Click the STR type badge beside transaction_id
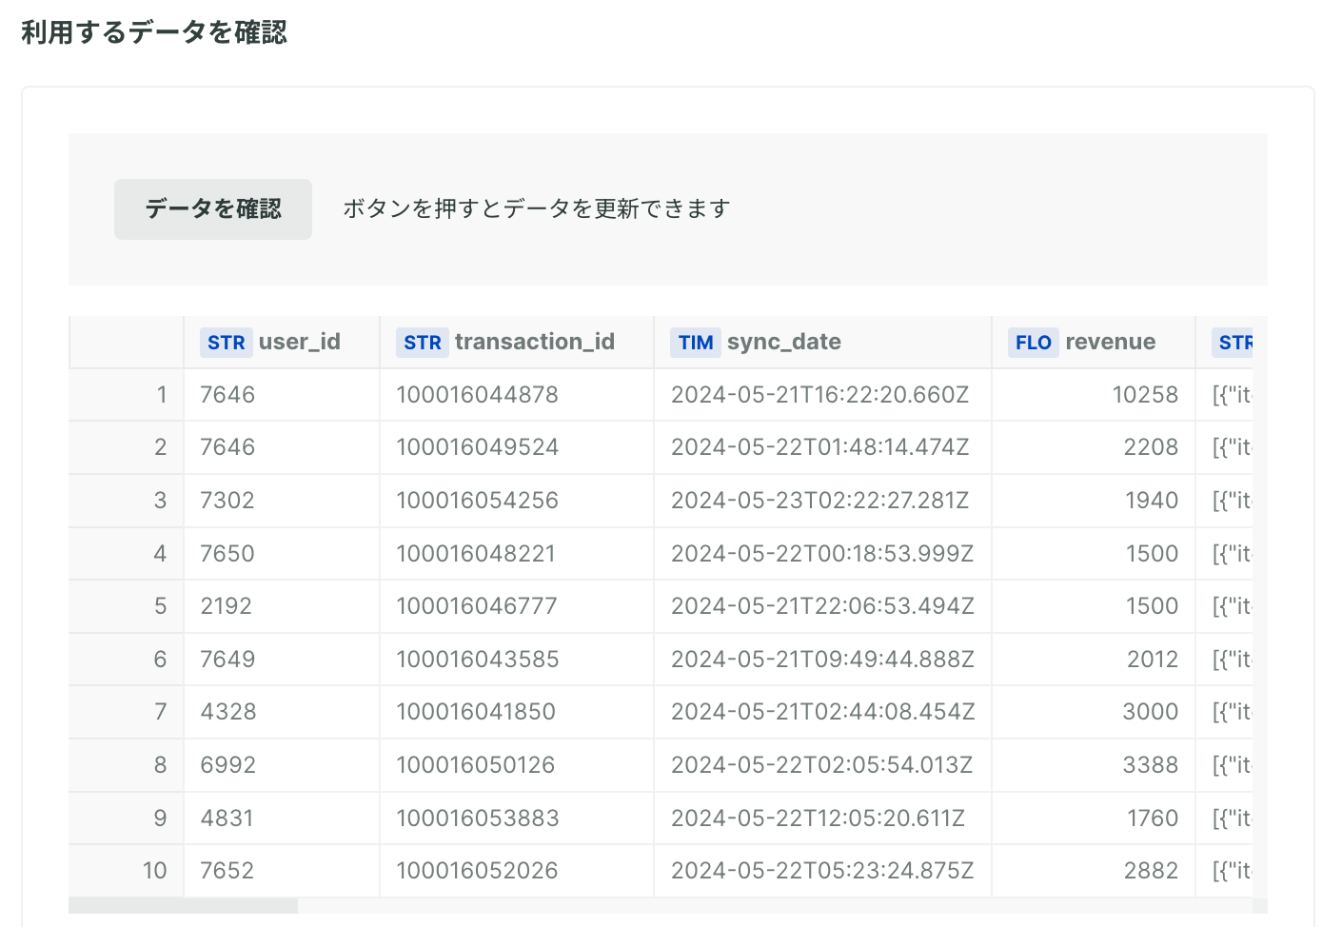 (423, 343)
